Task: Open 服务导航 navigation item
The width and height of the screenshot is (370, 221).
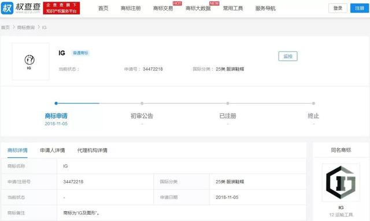Action: [265, 8]
